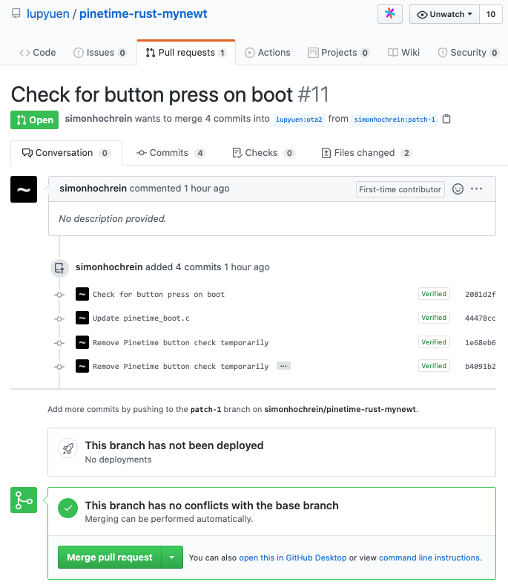508x585 pixels.
Task: Switch to the Files changed tab
Action: click(x=366, y=153)
